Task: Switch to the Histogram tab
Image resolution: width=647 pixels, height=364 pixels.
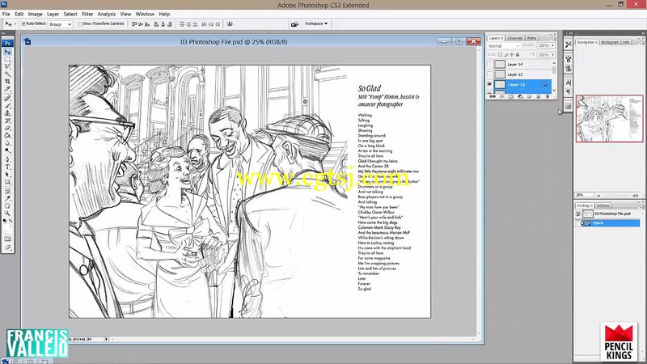Action: point(610,42)
